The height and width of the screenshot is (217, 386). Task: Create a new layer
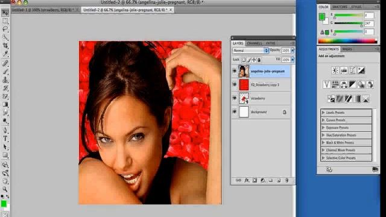(279, 180)
